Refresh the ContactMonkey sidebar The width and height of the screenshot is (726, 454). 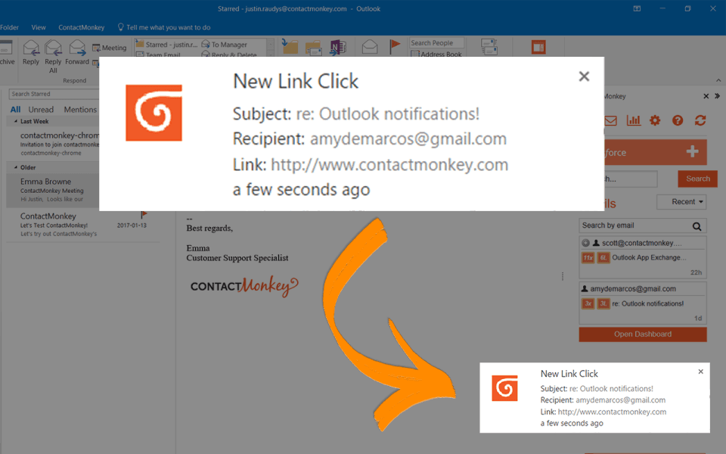click(x=700, y=120)
